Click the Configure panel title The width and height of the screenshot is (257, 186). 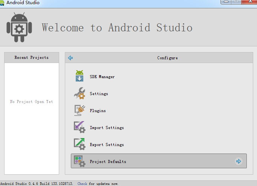167,58
